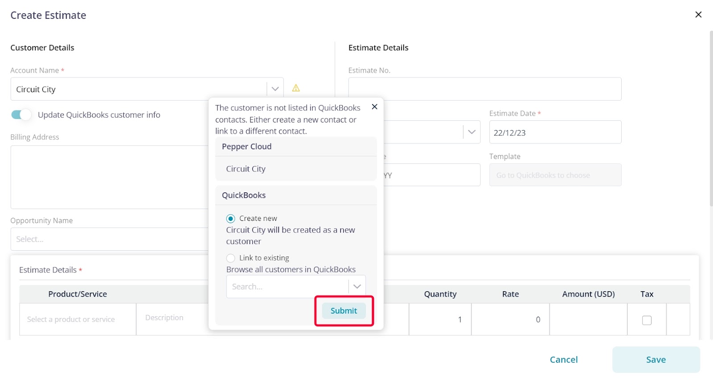Click the yellow warning icon beside Account Name
This screenshot has height=379, width=713.
coord(296,88)
